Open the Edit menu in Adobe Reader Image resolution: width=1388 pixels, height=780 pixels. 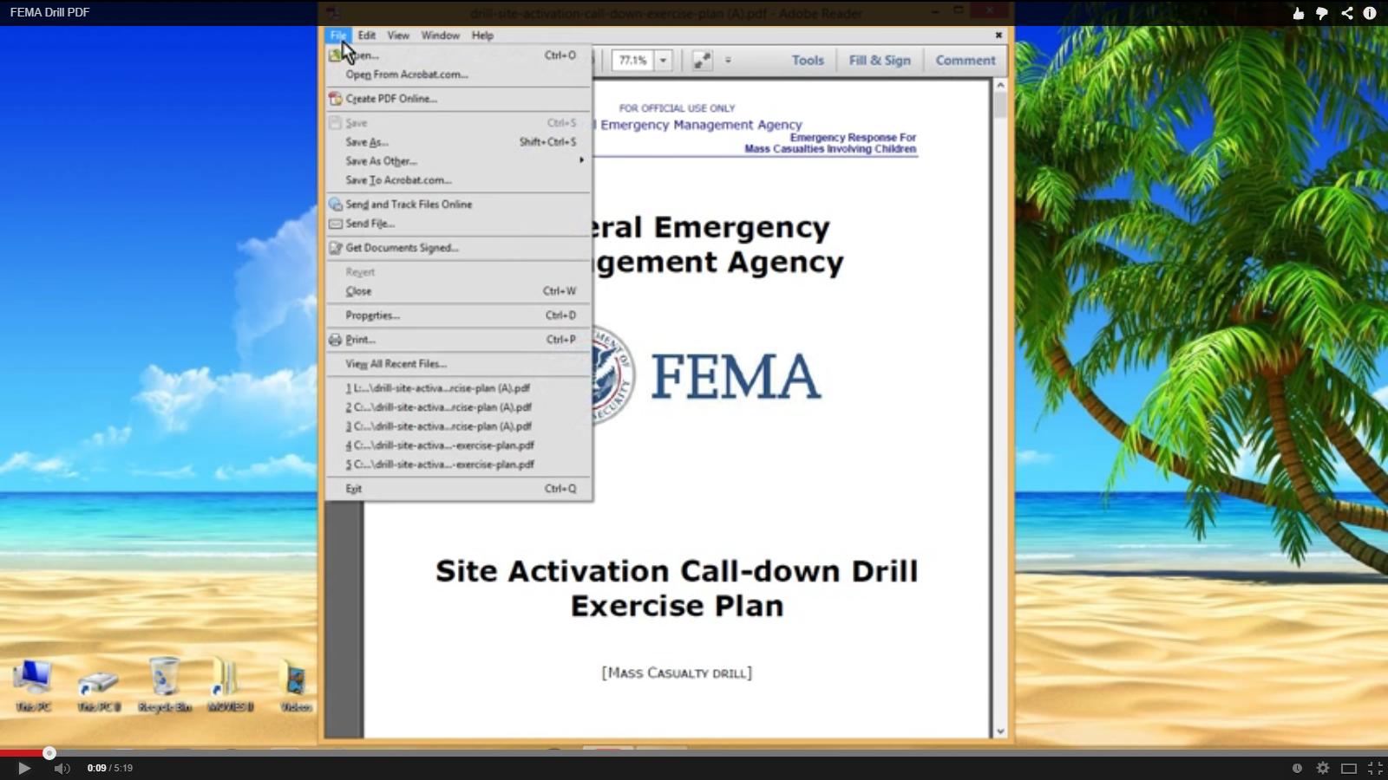pos(366,36)
